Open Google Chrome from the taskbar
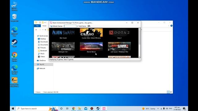 click(x=74, y=109)
